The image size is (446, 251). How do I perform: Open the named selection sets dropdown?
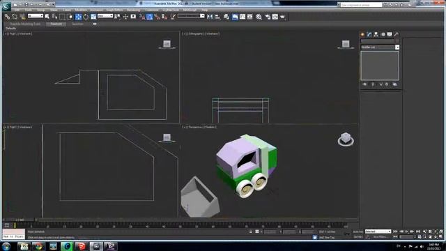tap(191, 16)
